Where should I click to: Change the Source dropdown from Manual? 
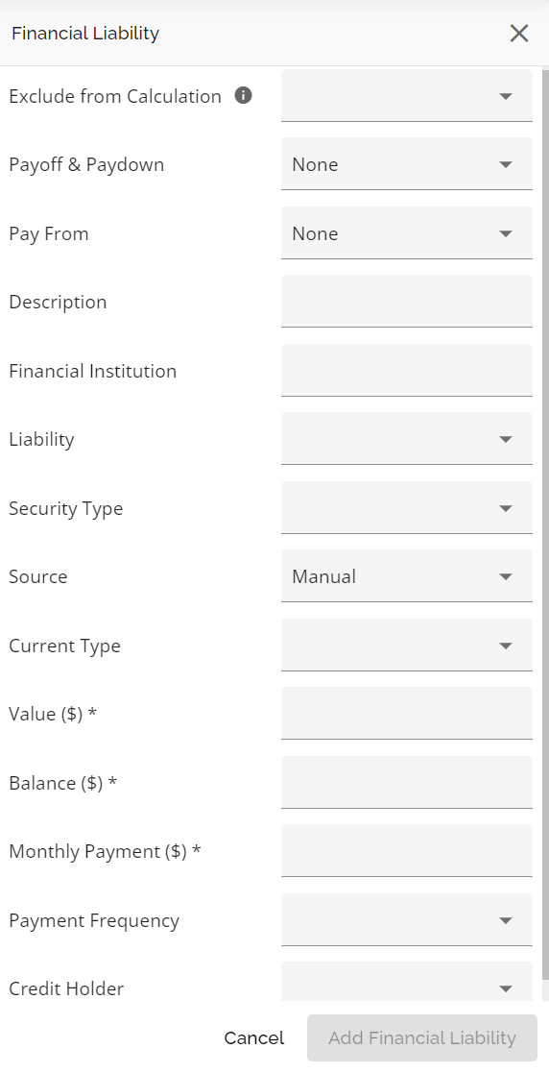point(406,577)
